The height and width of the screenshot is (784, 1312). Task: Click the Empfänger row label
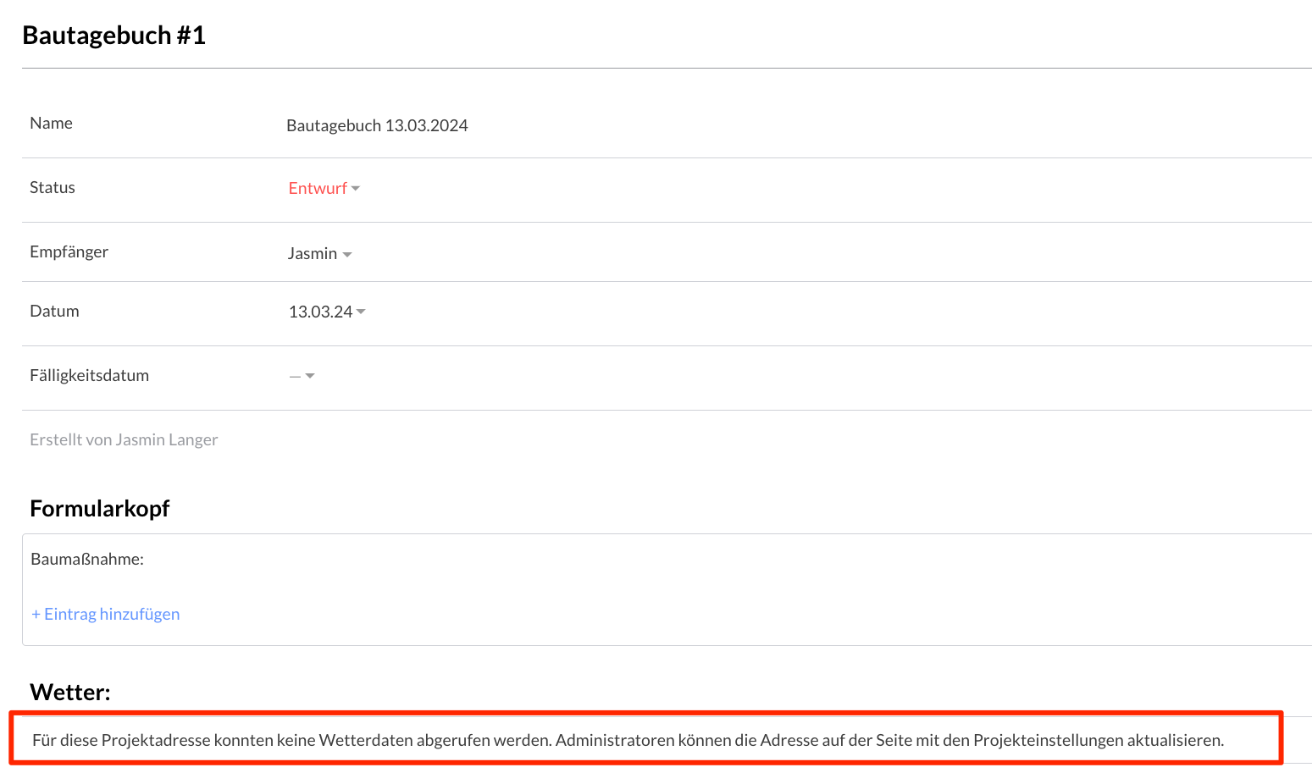69,252
